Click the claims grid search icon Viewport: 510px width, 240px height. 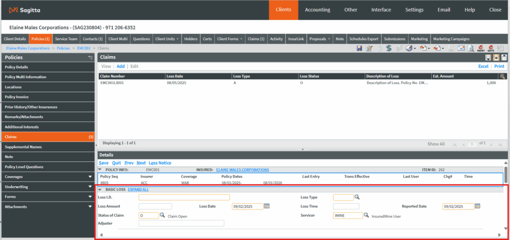(x=502, y=76)
